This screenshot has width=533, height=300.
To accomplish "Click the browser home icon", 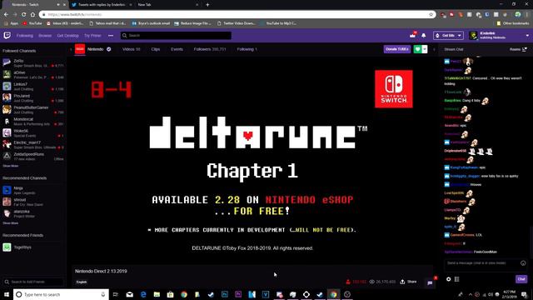I will tap(32, 15).
